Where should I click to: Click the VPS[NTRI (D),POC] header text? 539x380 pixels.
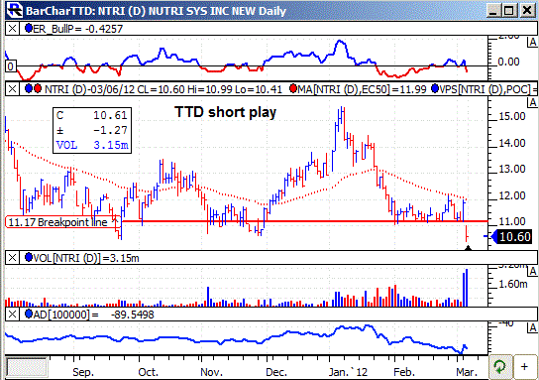pyautogui.click(x=488, y=89)
